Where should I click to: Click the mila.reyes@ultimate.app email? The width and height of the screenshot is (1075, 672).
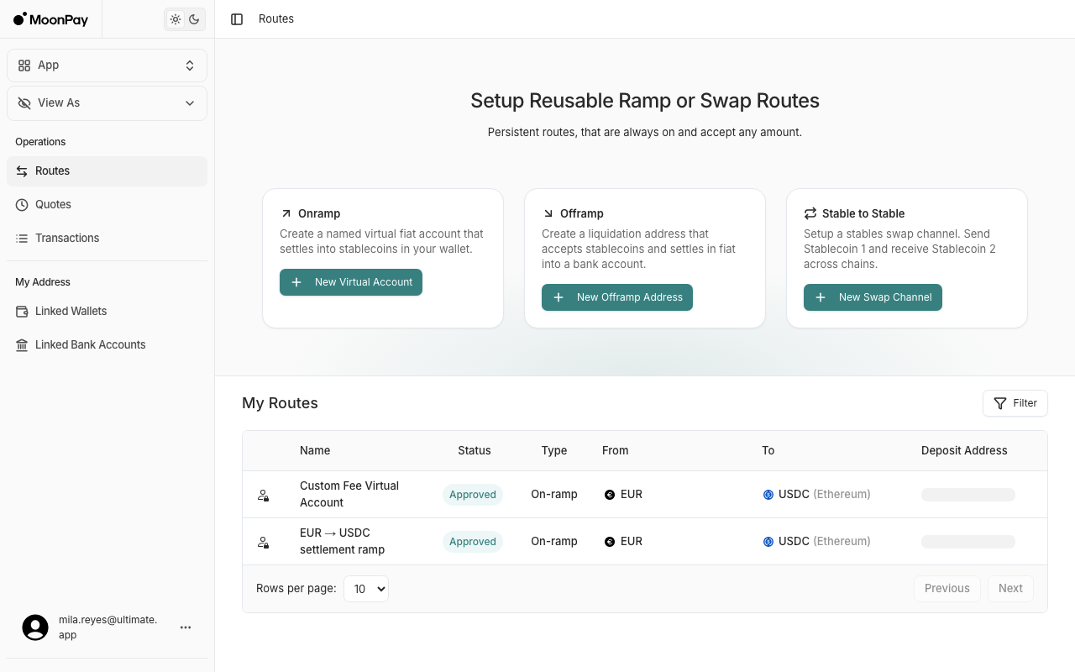(107, 627)
